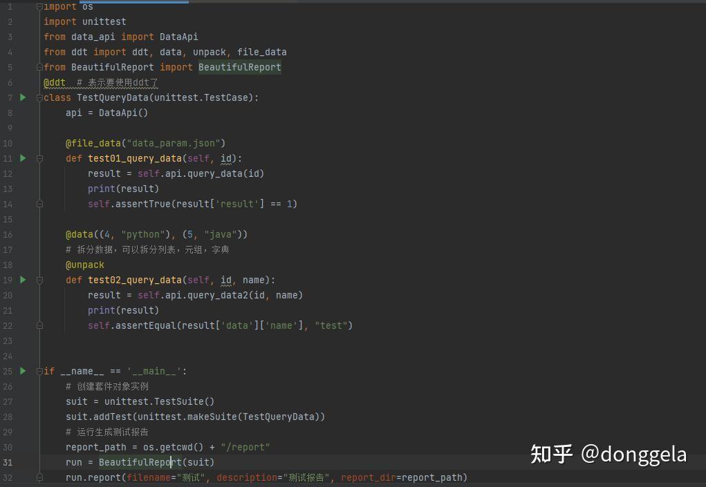
Task: Click the @unpack decorator
Action: tap(84, 265)
